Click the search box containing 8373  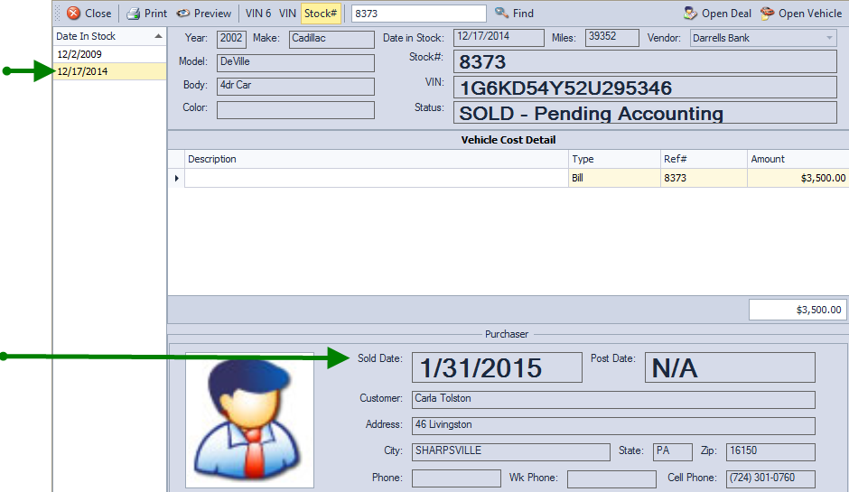pyautogui.click(x=418, y=14)
